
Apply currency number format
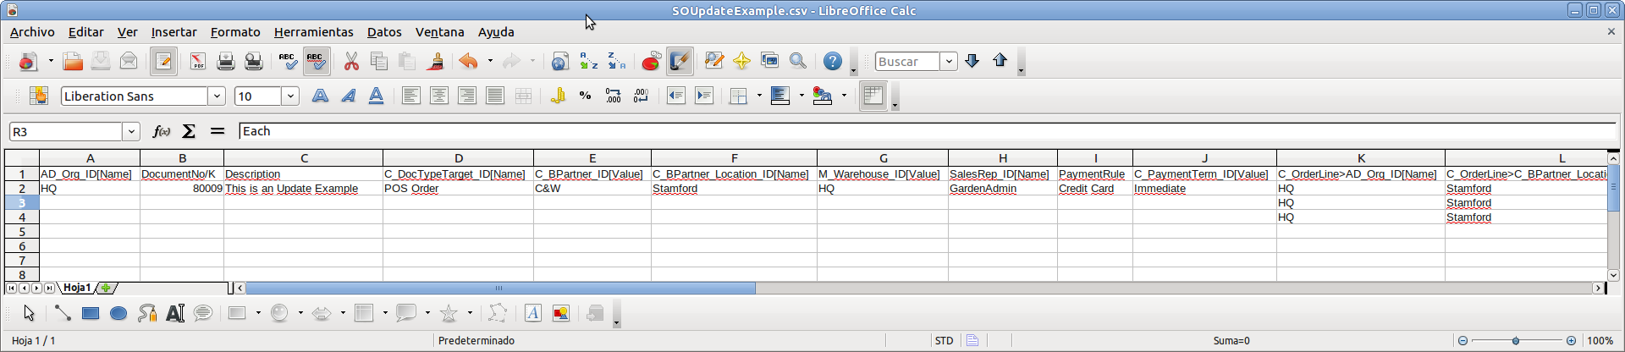(558, 96)
